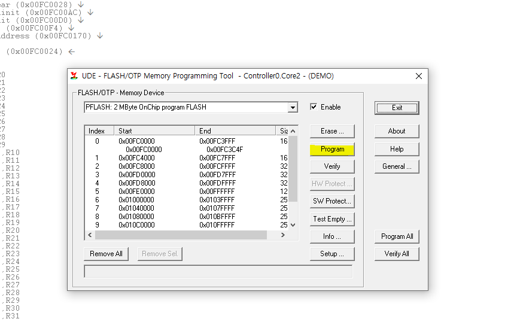Click end address 0x00FC3FFF of sector 0
The height and width of the screenshot is (334, 511).
click(217, 141)
